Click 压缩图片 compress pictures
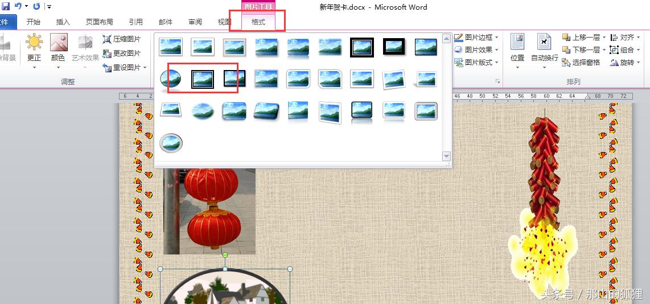Screen dimensions: 650x304 pyautogui.click(x=122, y=39)
